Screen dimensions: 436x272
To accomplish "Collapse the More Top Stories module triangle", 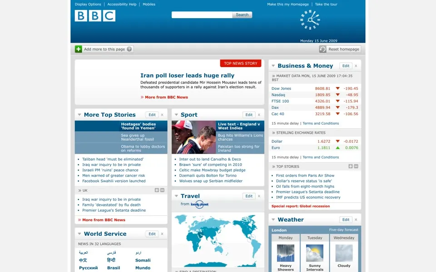I will click(79, 115).
